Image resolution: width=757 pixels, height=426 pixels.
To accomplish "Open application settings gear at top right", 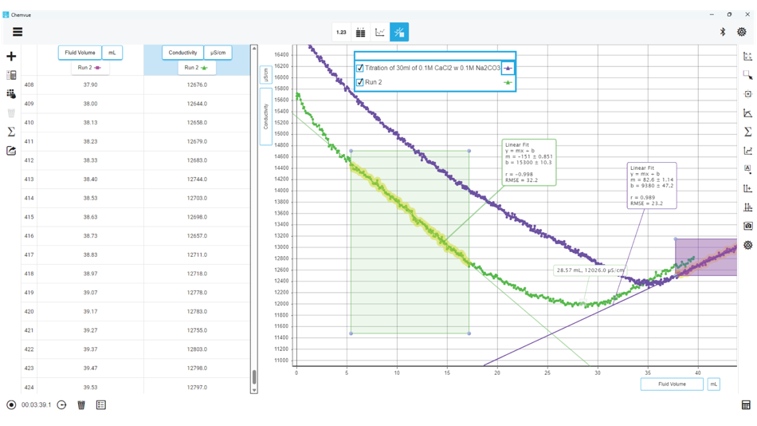I will point(742,32).
